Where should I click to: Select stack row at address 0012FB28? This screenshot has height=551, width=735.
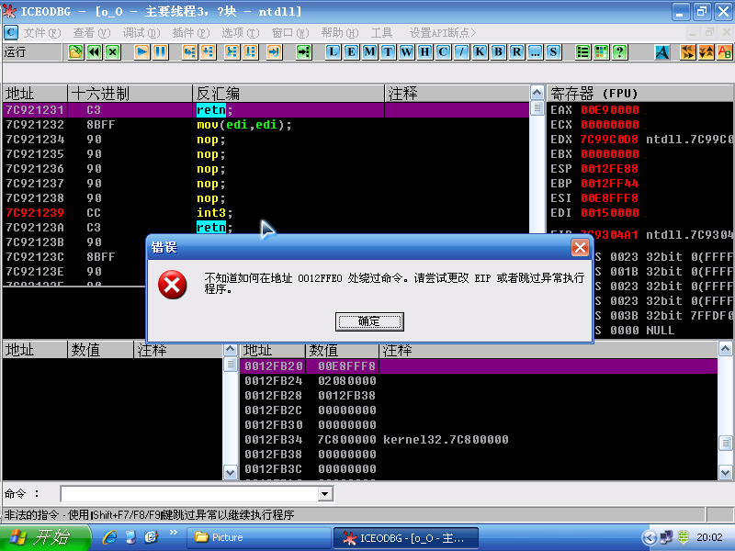478,396
